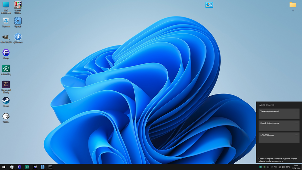Select the Upscayl desktop icon
The width and height of the screenshot is (302, 170).
click(x=18, y=22)
